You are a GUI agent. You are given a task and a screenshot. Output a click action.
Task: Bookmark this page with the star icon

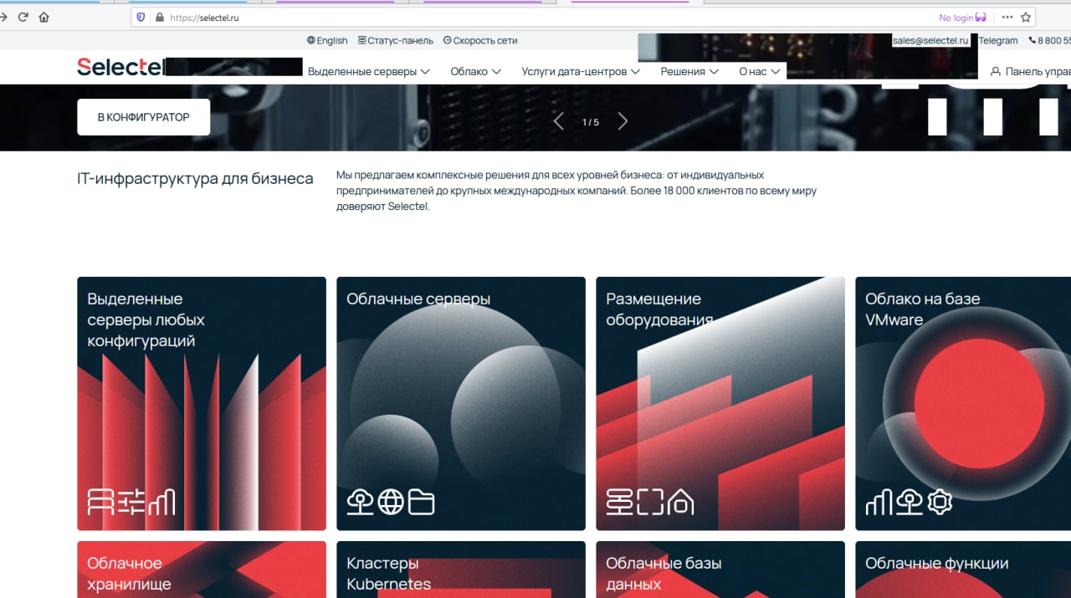pos(1026,17)
